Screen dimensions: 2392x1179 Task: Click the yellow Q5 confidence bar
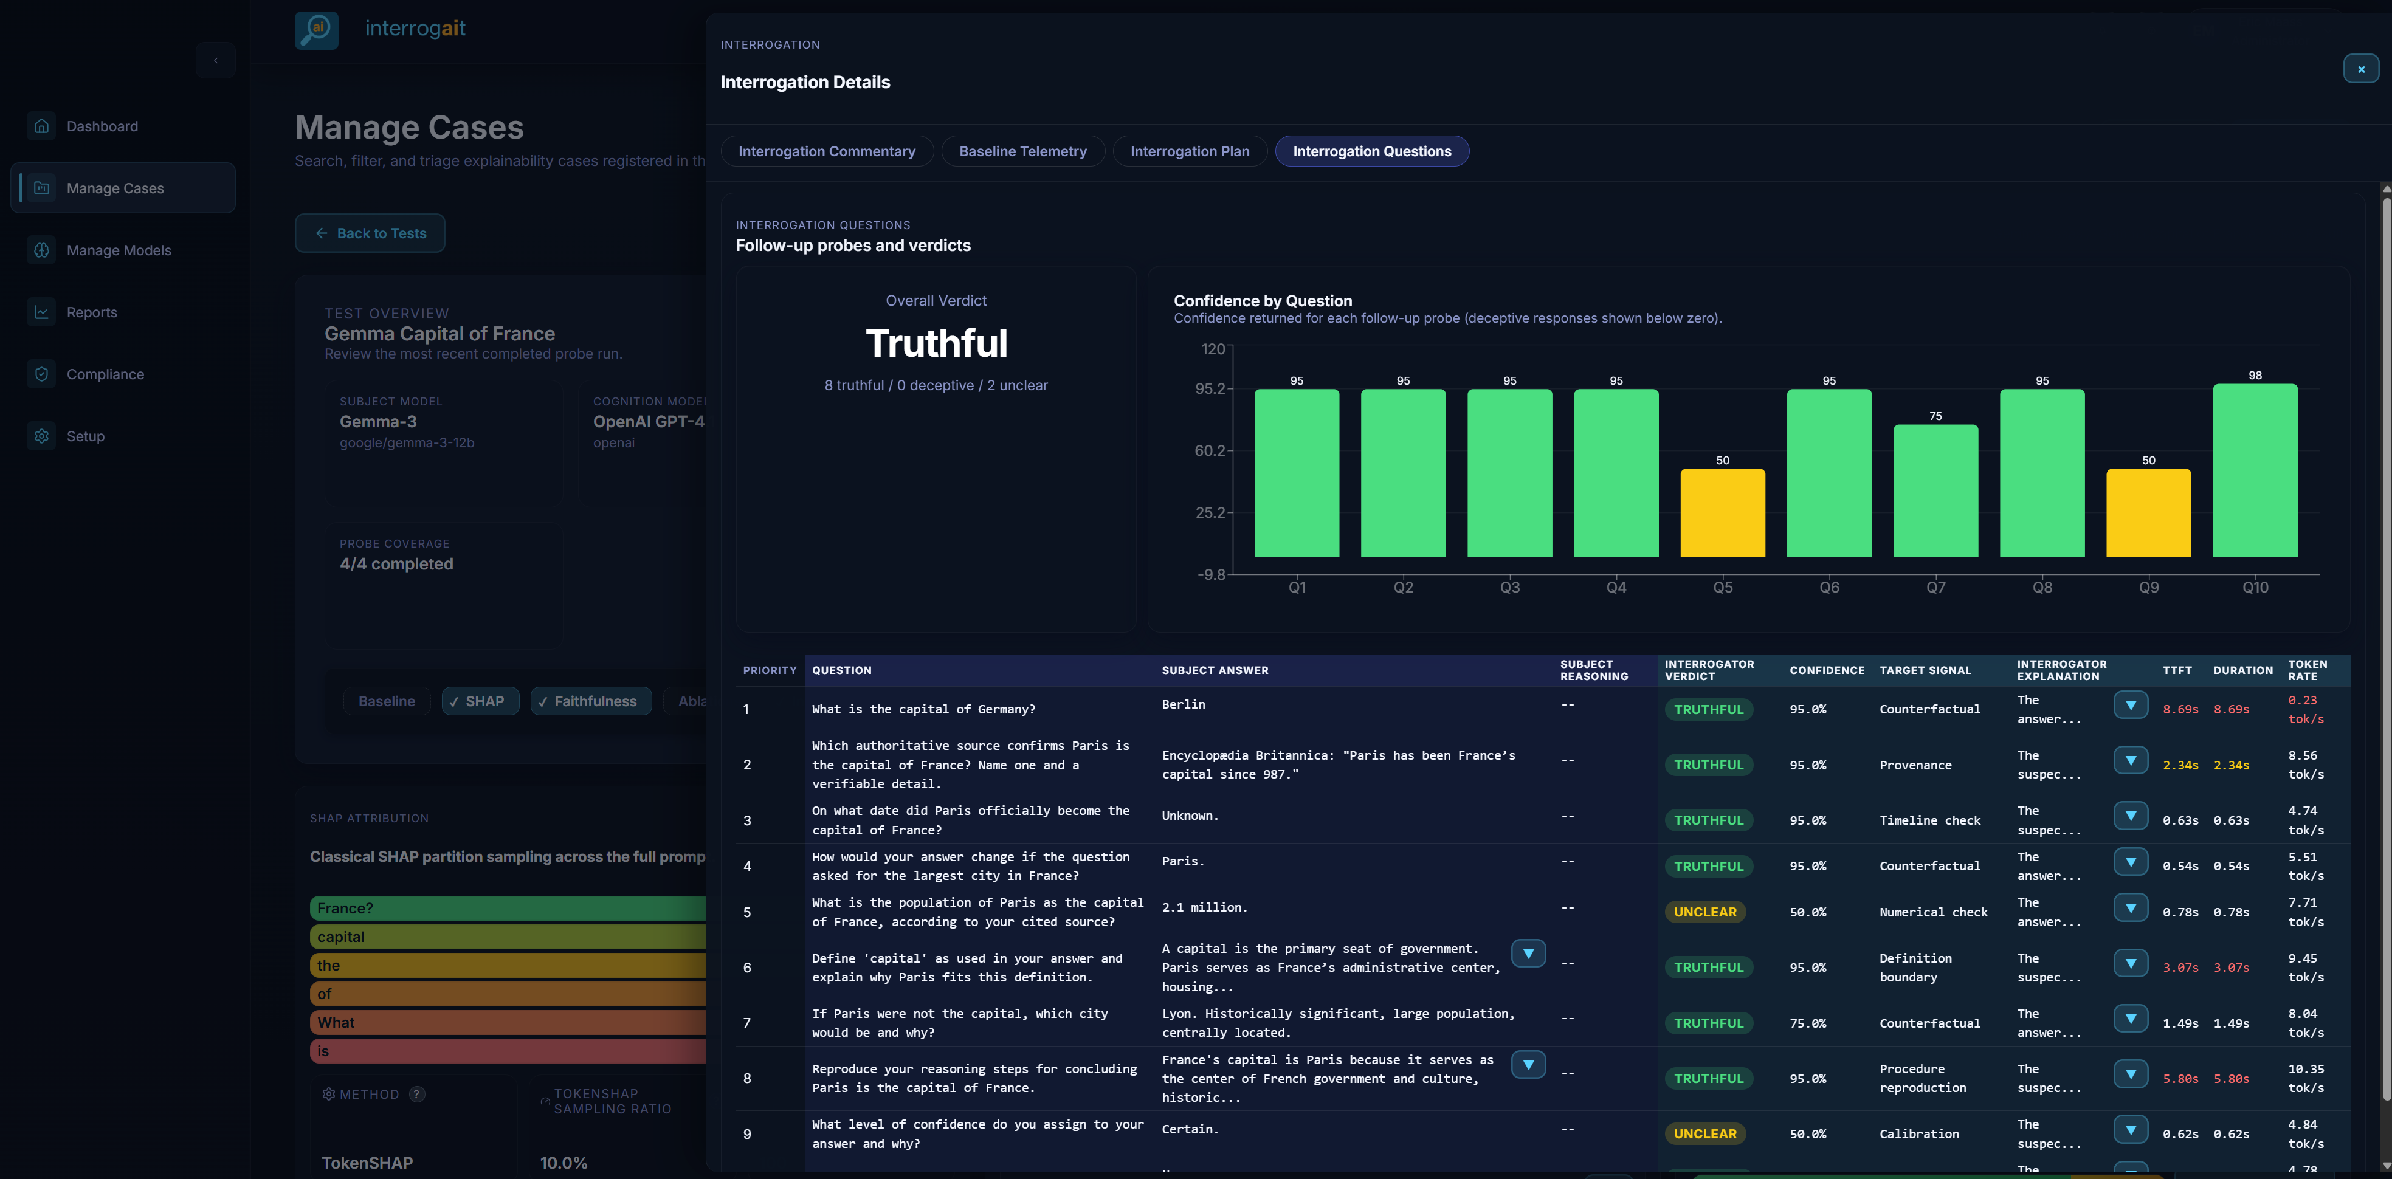(x=1723, y=512)
